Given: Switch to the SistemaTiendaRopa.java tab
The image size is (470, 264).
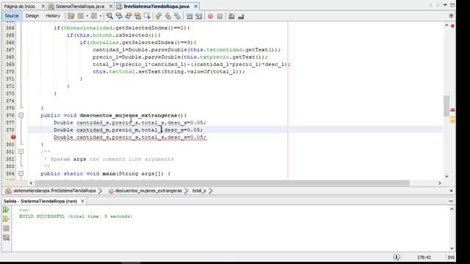Looking at the screenshot, I should tap(80, 7).
